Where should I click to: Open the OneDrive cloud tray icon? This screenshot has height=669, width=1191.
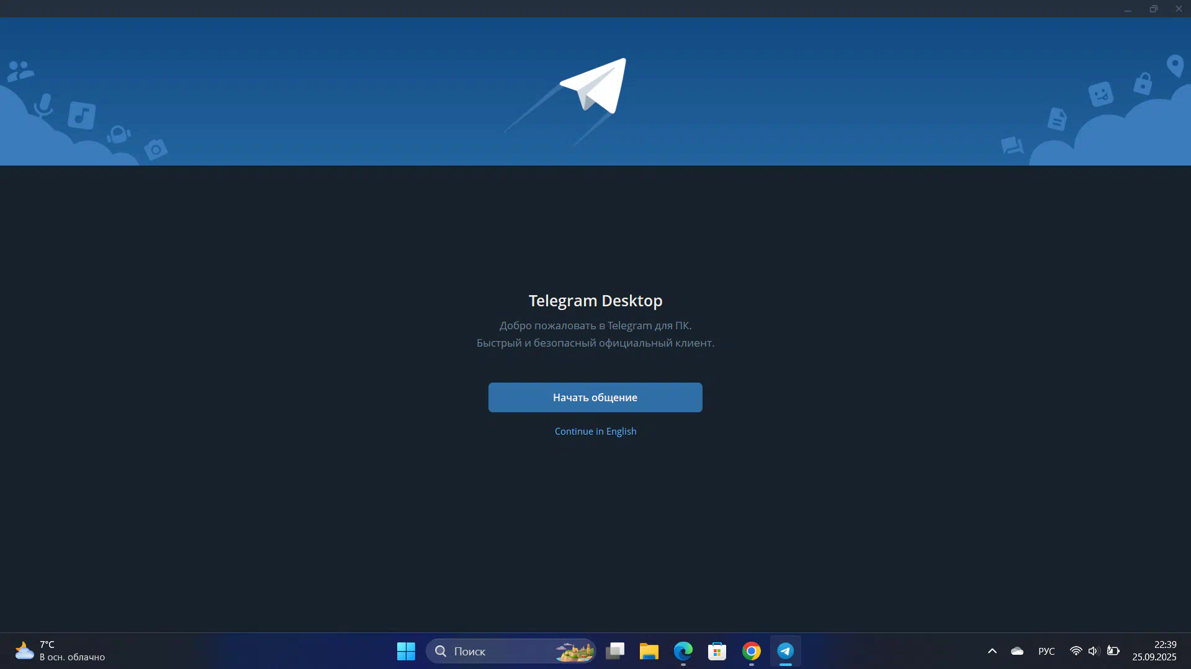pos(1017,651)
